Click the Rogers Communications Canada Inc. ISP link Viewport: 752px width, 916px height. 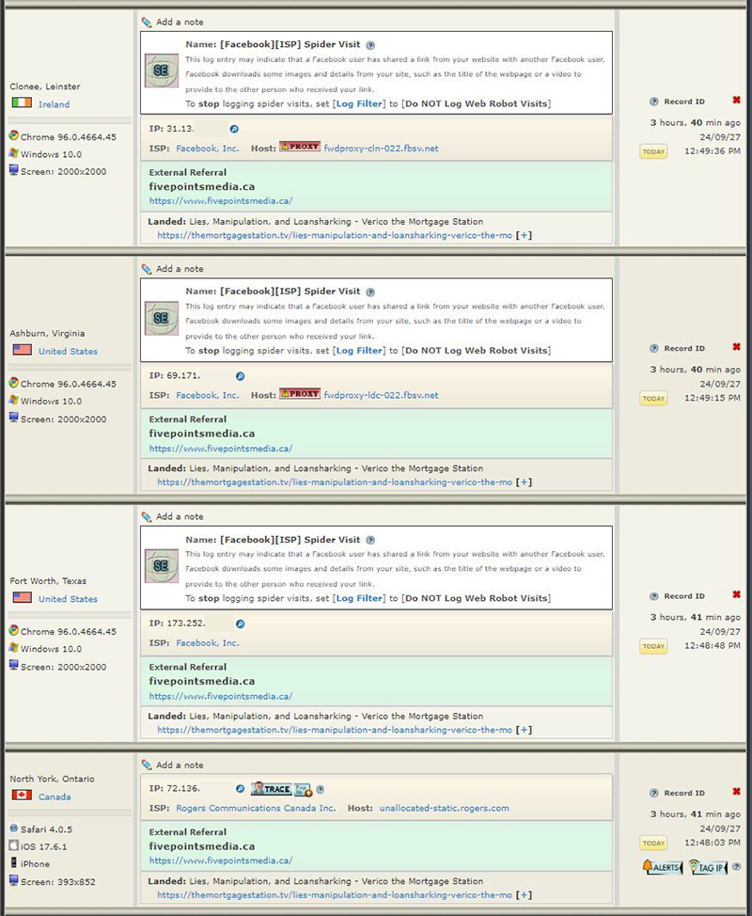coord(256,809)
